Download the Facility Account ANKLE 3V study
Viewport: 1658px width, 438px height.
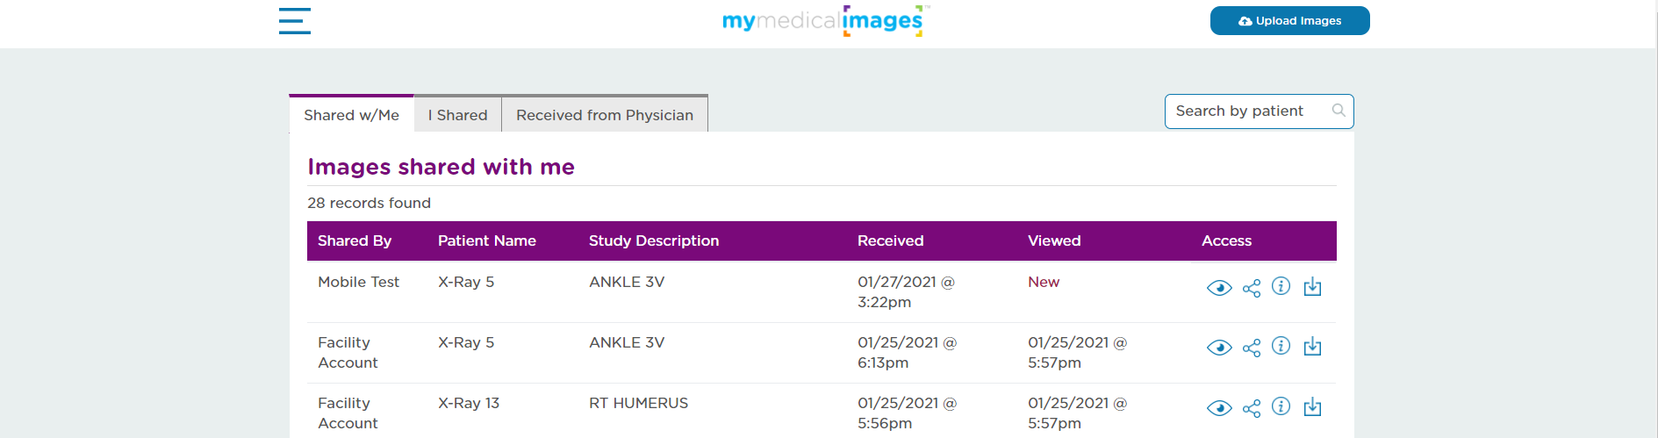coord(1313,346)
